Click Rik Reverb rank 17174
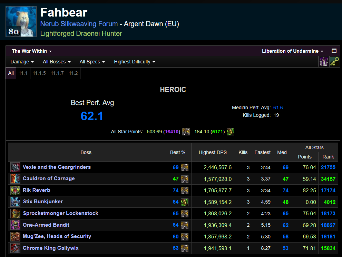342x257 pixels. [328, 191]
